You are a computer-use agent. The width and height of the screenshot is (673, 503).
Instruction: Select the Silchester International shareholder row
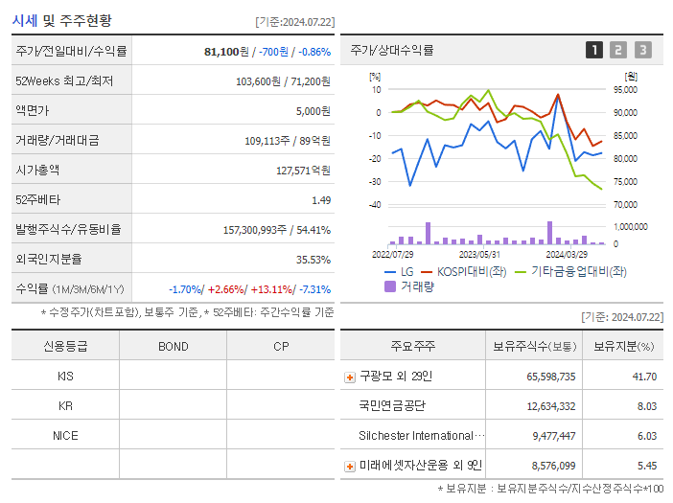point(501,435)
